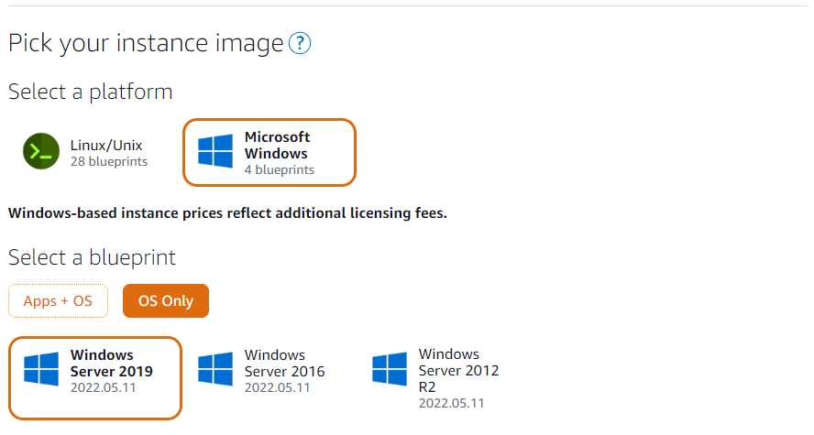Screen dimensions: 814x435
Task: Pick the Windows Server 2012 R2 blueprint name
Action: click(x=459, y=370)
